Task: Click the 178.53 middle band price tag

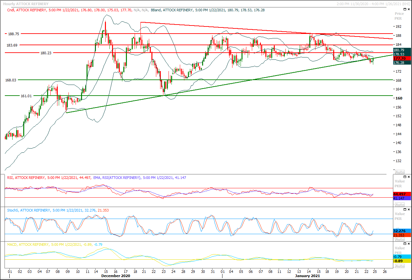Action: point(402,54)
